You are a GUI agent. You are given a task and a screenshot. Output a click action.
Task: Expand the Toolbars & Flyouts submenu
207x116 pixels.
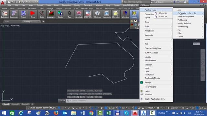pyautogui.click(x=156, y=78)
